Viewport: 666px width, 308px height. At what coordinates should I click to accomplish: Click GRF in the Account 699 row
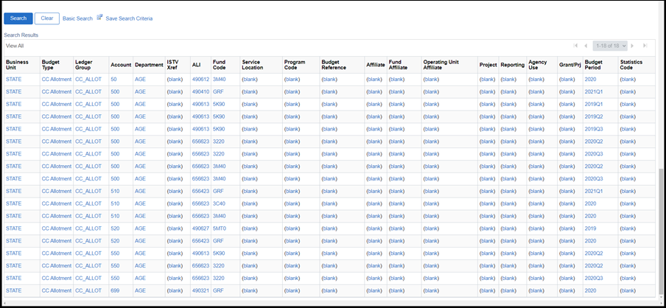point(218,290)
